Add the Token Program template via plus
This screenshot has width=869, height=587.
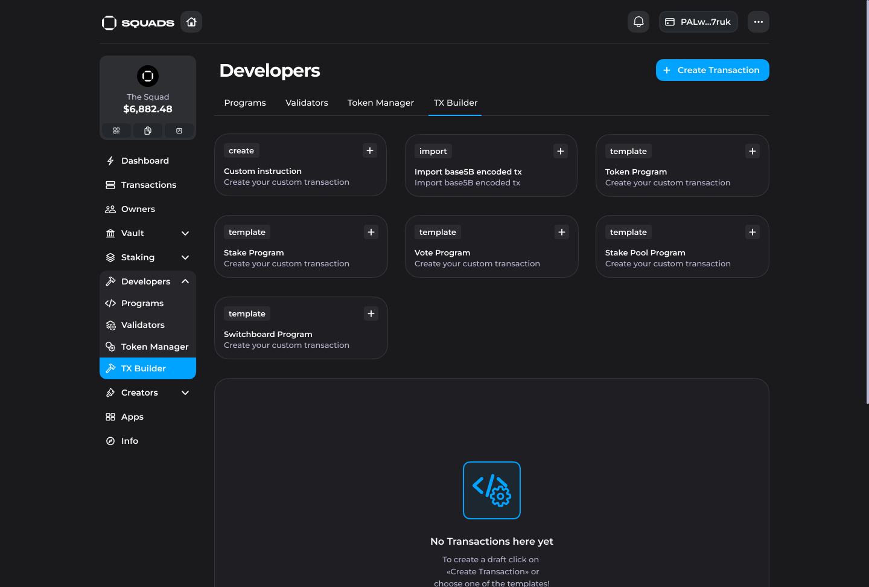point(752,151)
